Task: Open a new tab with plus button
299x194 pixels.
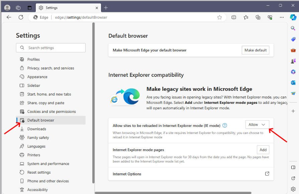Action: (106, 8)
